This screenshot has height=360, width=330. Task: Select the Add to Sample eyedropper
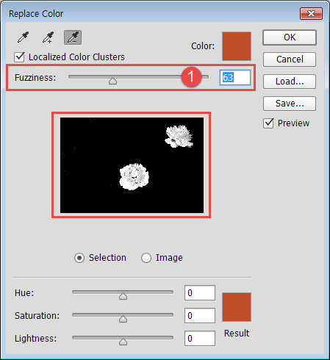coord(48,37)
